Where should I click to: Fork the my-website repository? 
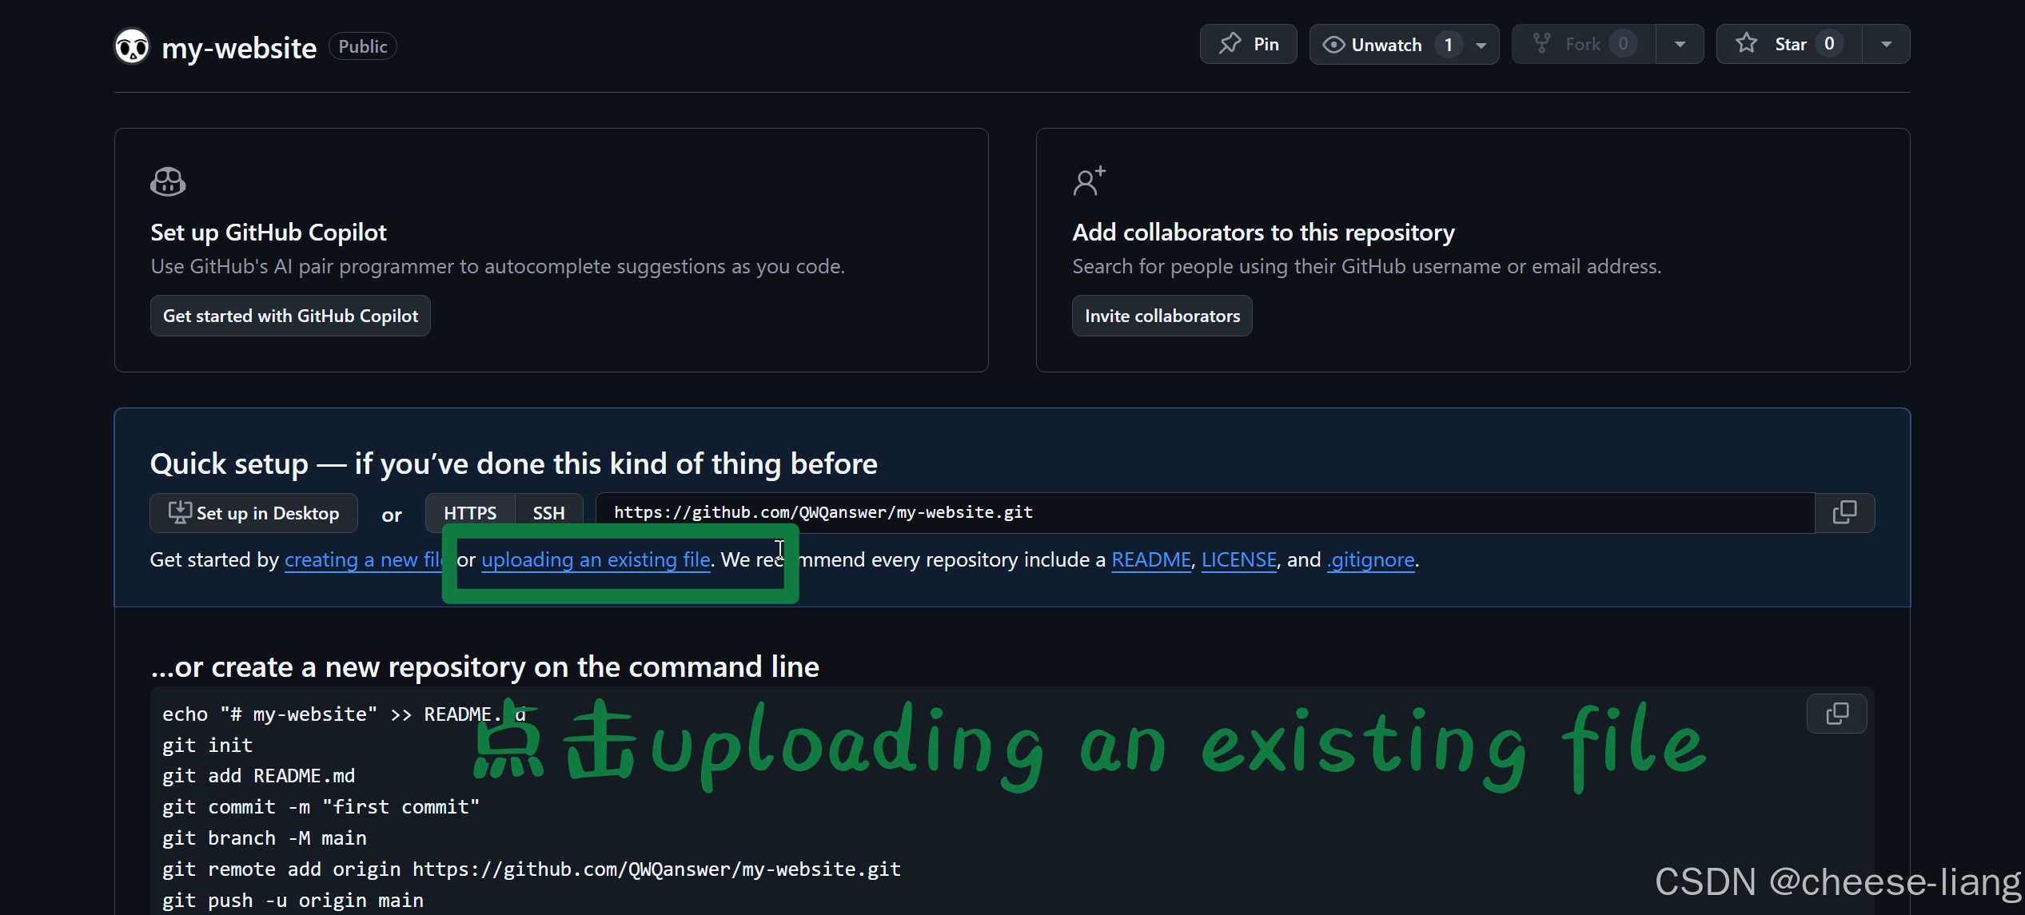pos(1583,44)
